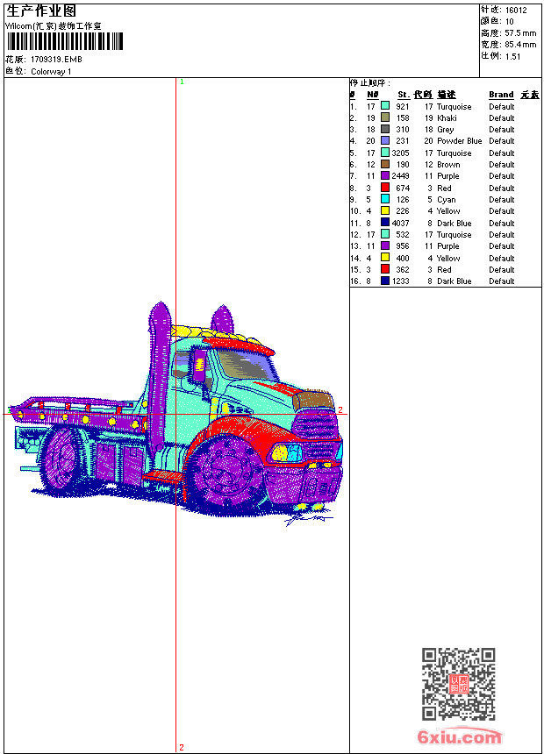The image size is (544, 754).
Task: Select stitch count '190' in row 6
Action: (403, 165)
